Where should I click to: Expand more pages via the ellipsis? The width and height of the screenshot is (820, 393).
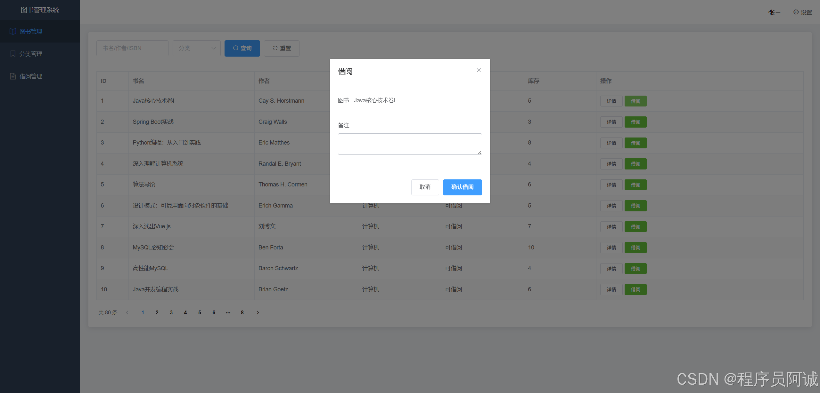228,313
